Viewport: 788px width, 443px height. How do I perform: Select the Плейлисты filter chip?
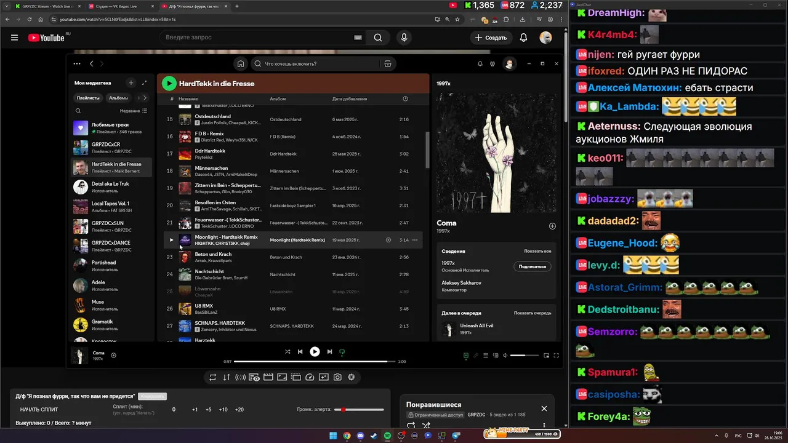[x=88, y=98]
